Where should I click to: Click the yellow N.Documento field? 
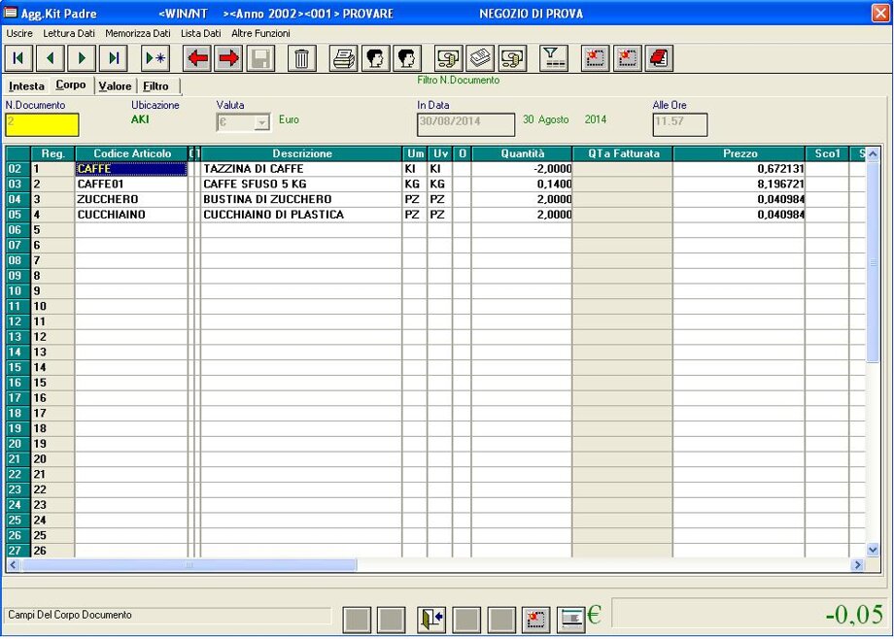(x=42, y=124)
